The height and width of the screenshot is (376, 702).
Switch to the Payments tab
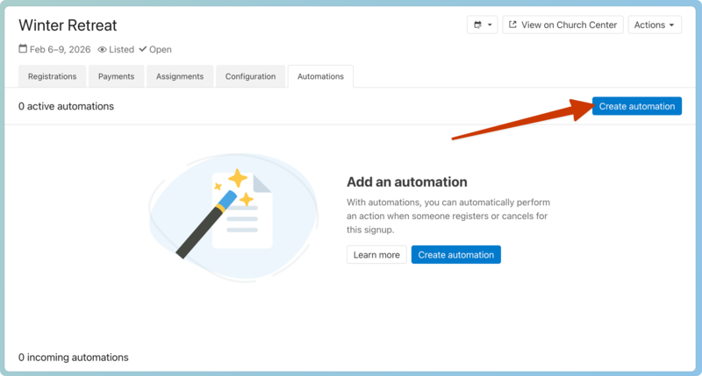click(117, 76)
